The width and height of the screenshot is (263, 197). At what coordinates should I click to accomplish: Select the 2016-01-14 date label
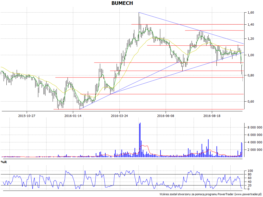[73, 116]
